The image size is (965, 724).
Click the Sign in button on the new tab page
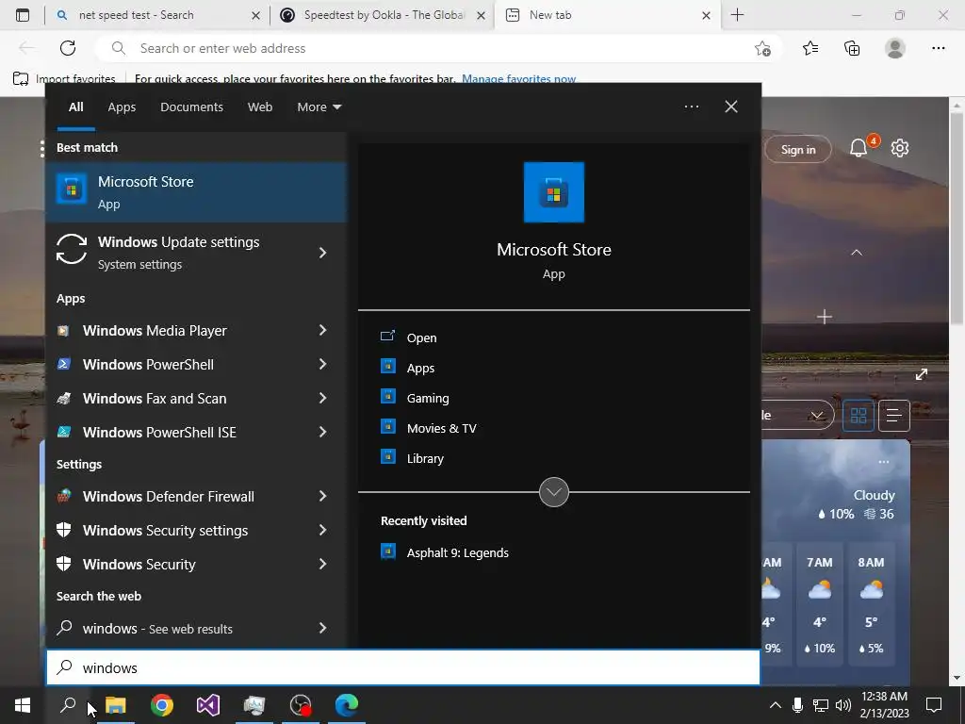tap(797, 150)
